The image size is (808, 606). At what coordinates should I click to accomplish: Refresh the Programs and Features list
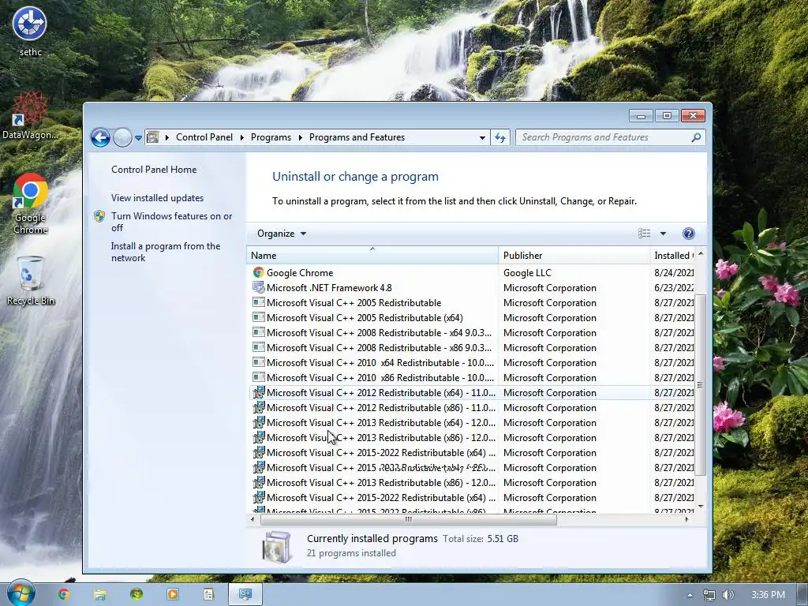click(x=499, y=137)
